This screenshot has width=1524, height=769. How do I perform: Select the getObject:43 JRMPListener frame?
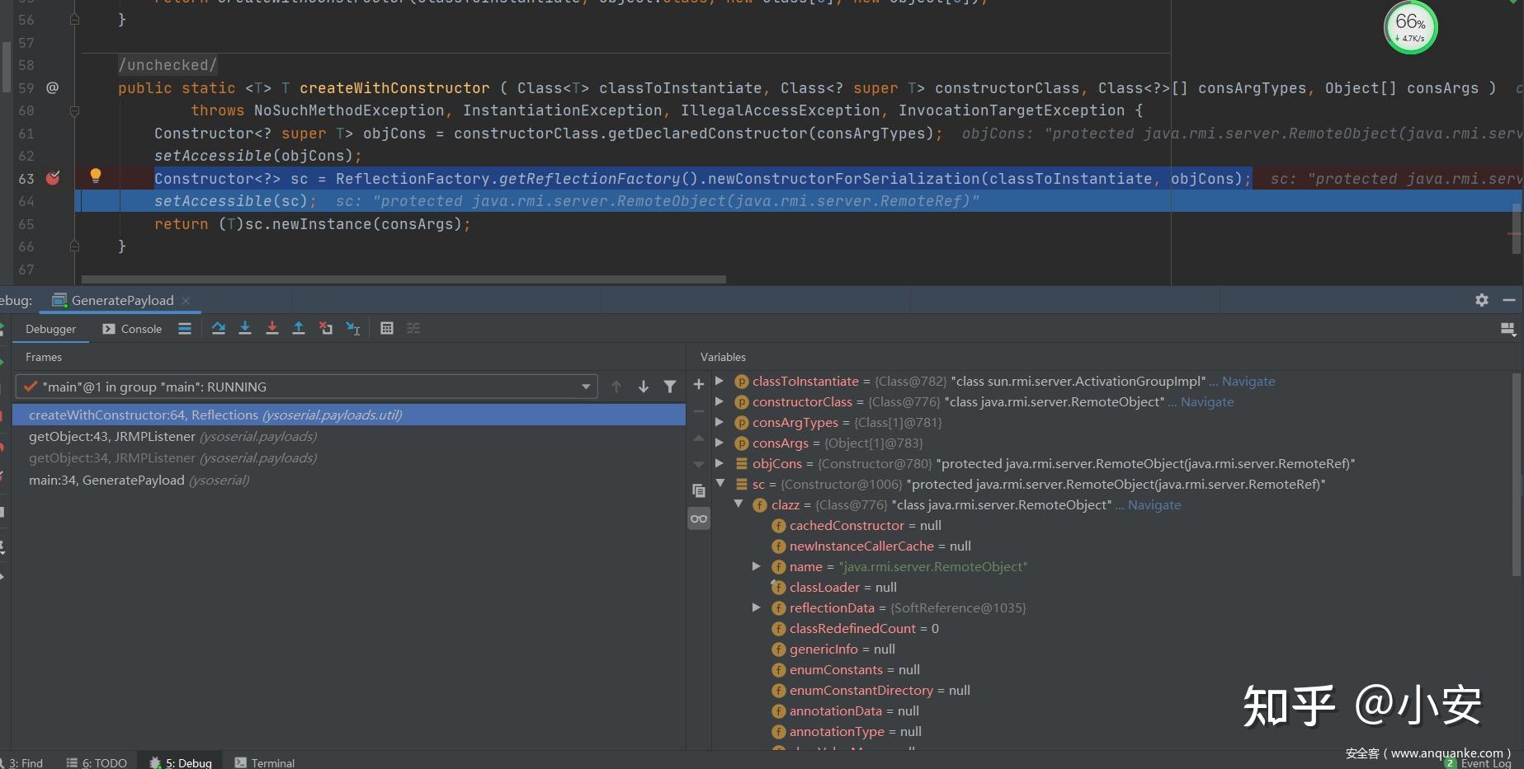point(349,436)
